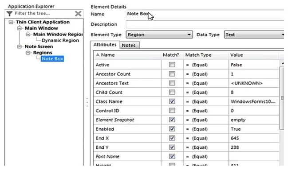The image size is (288, 170).
Task: Select Dynamic Region in tree
Action: [60, 40]
